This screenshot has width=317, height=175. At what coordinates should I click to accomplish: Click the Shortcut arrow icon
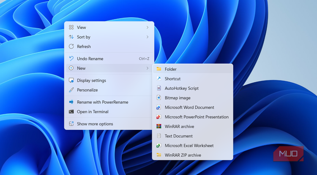pyautogui.click(x=159, y=78)
